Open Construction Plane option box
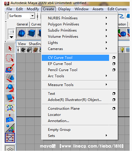Viewport: 132px width, 151px height. click(x=114, y=109)
